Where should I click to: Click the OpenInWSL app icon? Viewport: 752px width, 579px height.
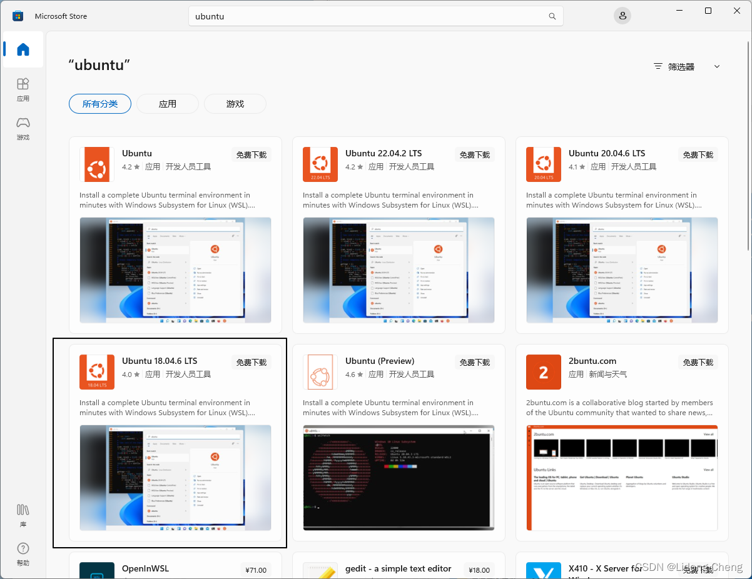(97, 570)
